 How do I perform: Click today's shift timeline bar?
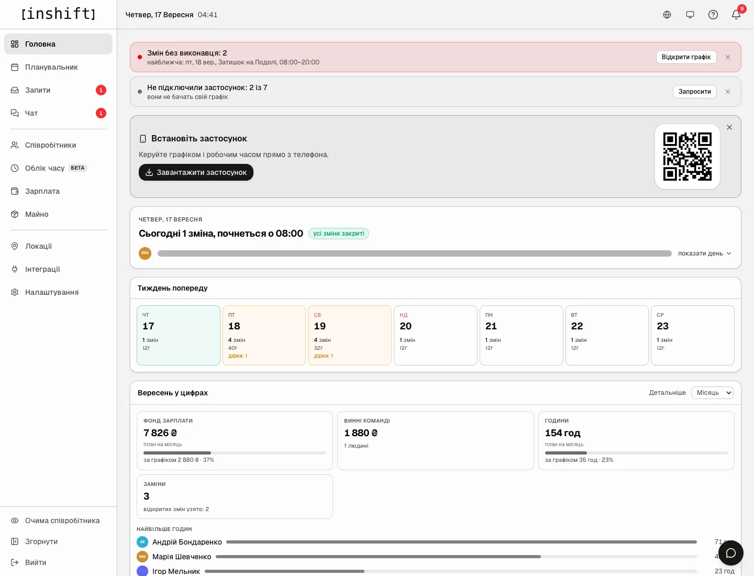coord(415,253)
